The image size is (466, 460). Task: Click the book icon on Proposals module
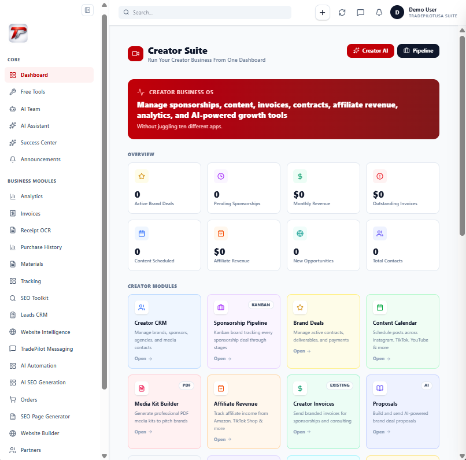(380, 388)
